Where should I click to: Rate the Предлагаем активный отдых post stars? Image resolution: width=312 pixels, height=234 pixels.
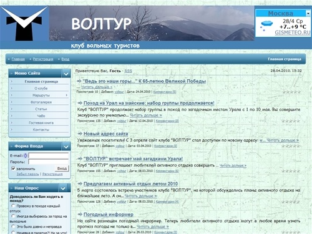click(x=291, y=202)
